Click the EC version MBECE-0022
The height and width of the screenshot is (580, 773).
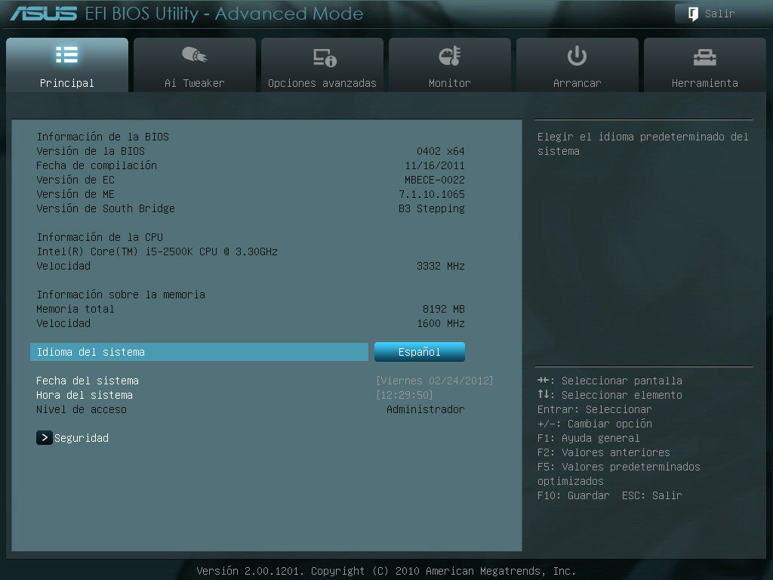click(x=434, y=180)
